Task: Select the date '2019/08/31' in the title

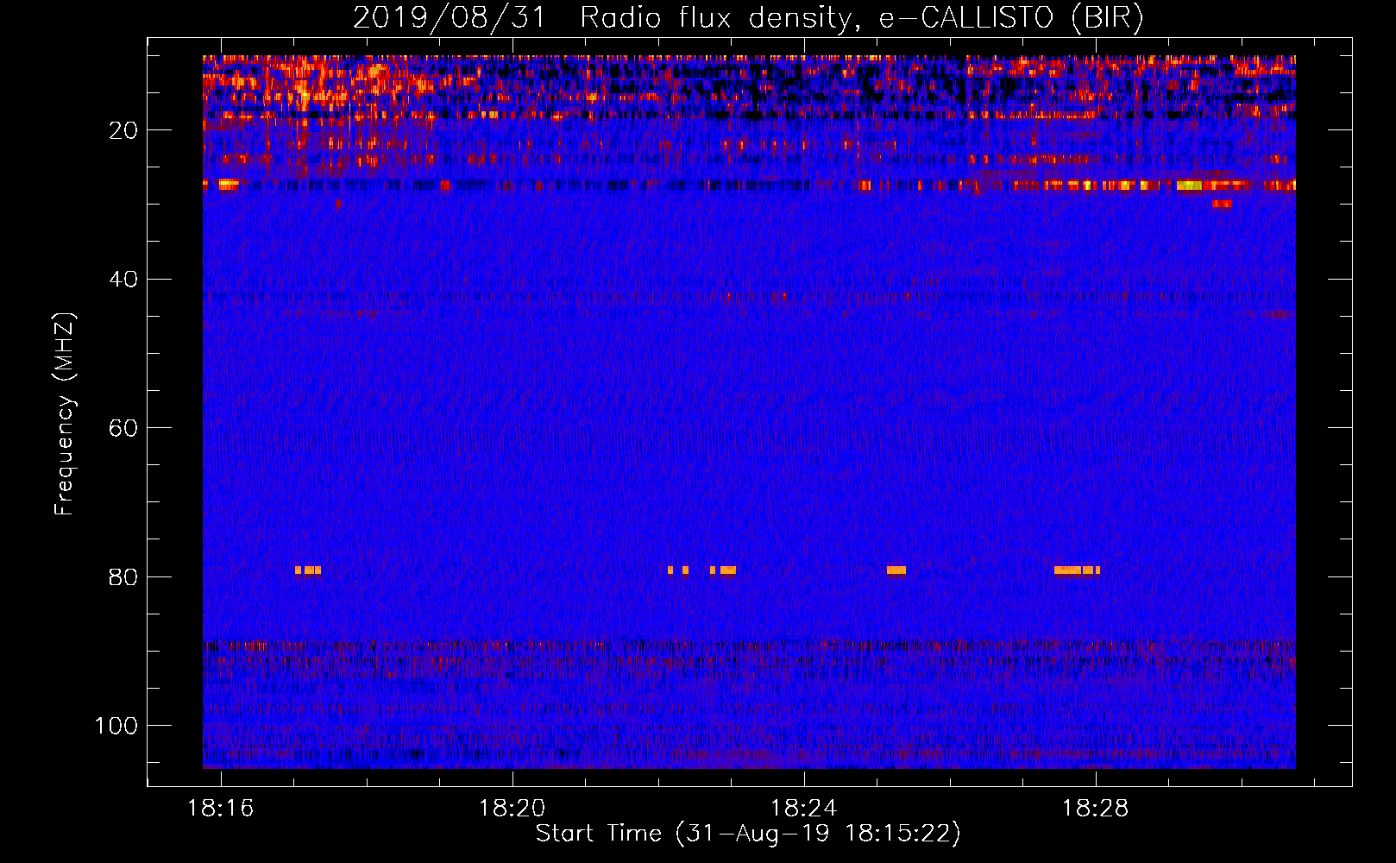Action: pyautogui.click(x=449, y=17)
